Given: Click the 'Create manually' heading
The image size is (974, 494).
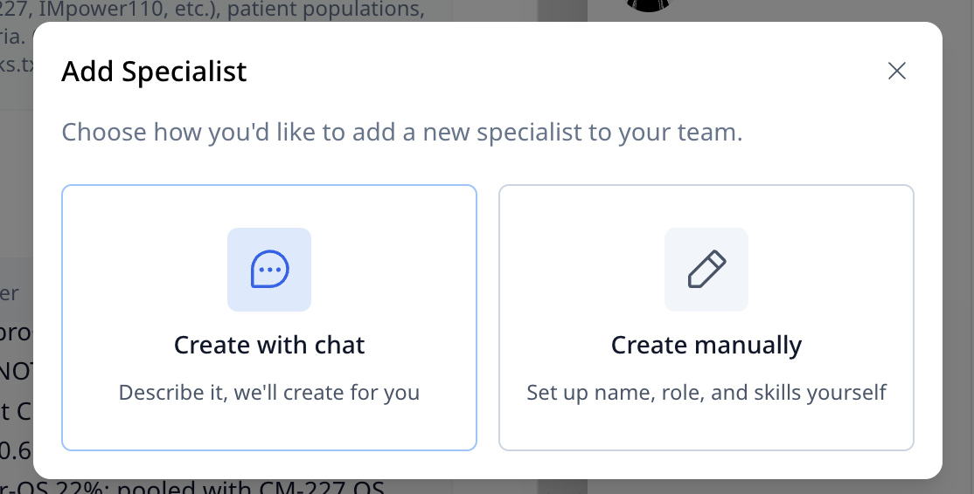Looking at the screenshot, I should point(706,346).
